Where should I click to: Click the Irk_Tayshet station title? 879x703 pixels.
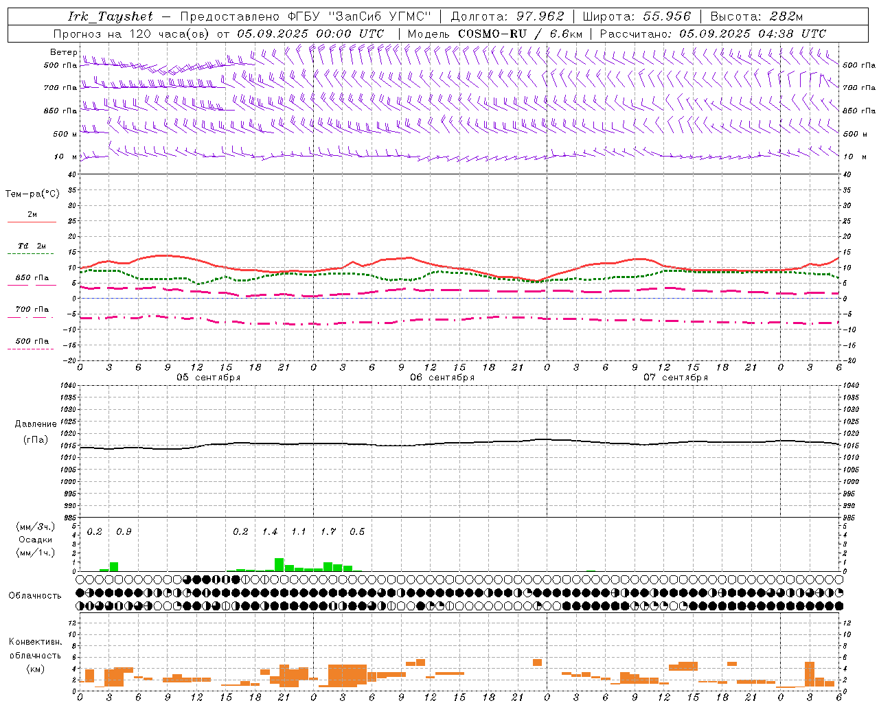pyautogui.click(x=111, y=16)
